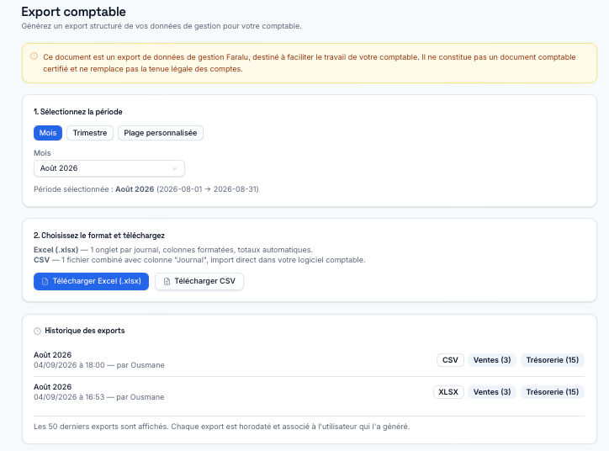
Task: Click the page subtitle Générez un export structuré
Action: pos(162,26)
